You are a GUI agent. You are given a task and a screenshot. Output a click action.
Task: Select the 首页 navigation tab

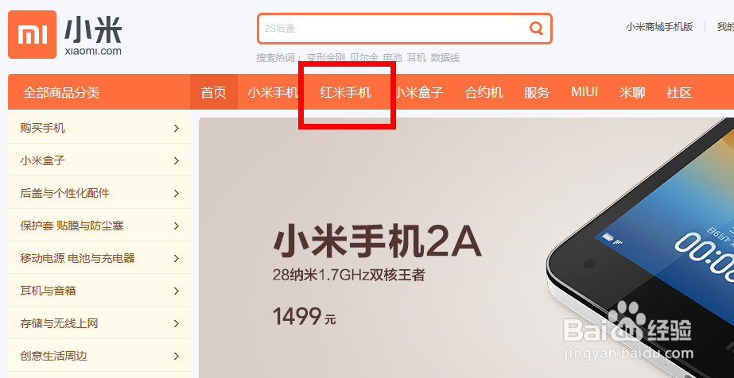click(x=213, y=92)
